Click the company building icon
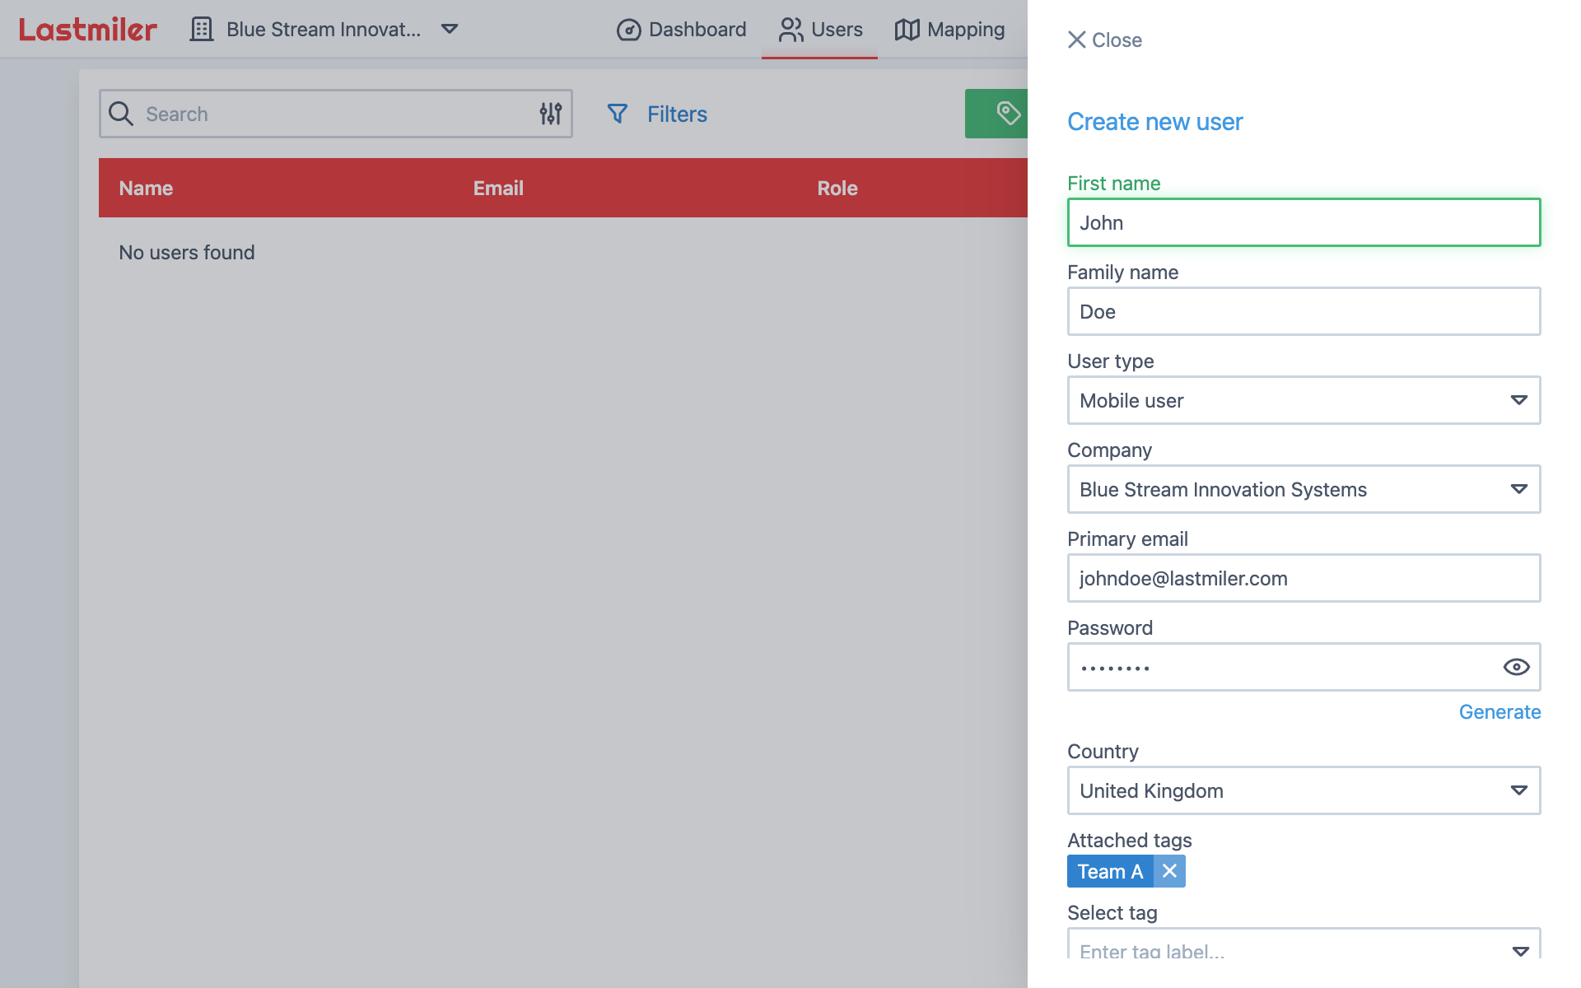 [202, 30]
